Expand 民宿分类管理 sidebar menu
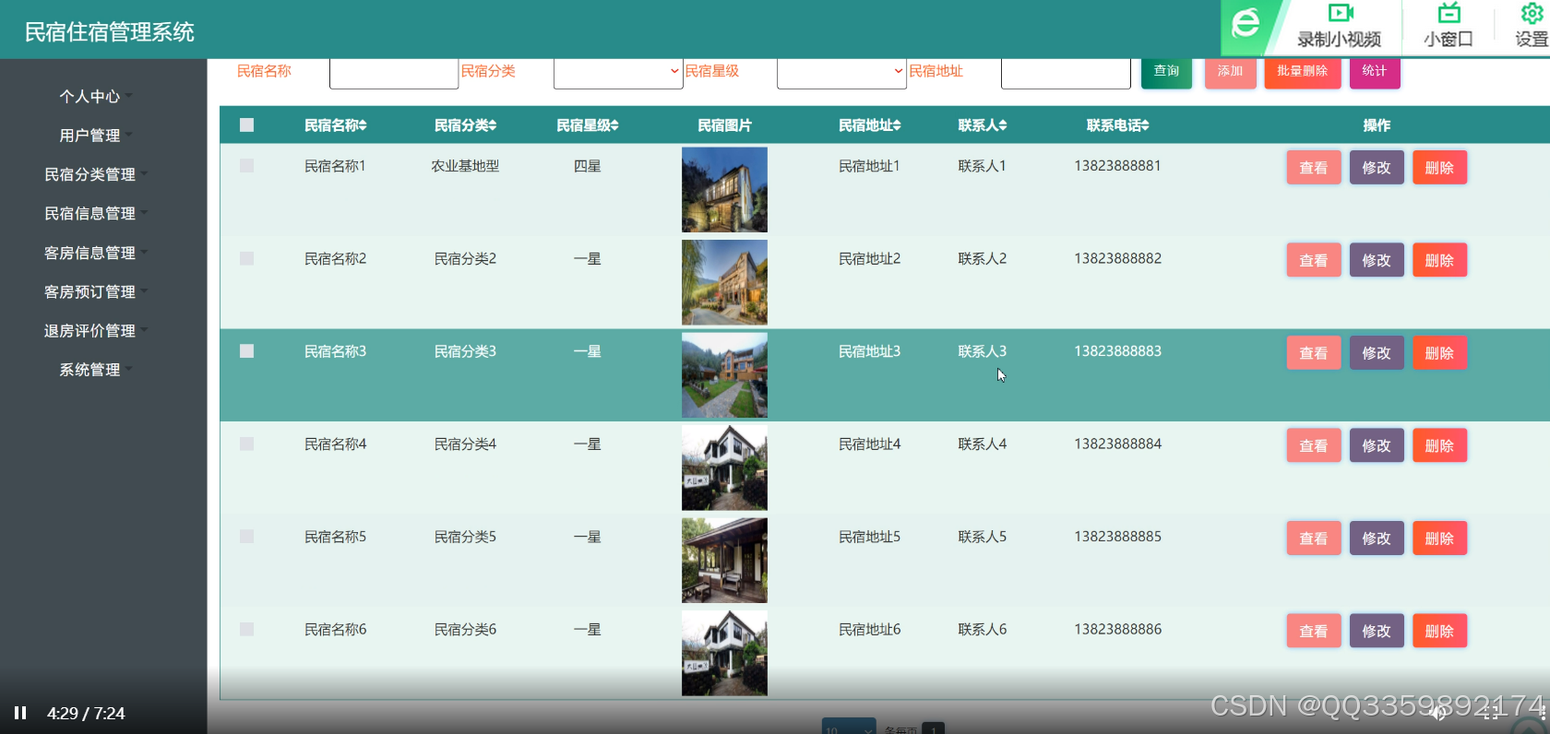 click(96, 174)
